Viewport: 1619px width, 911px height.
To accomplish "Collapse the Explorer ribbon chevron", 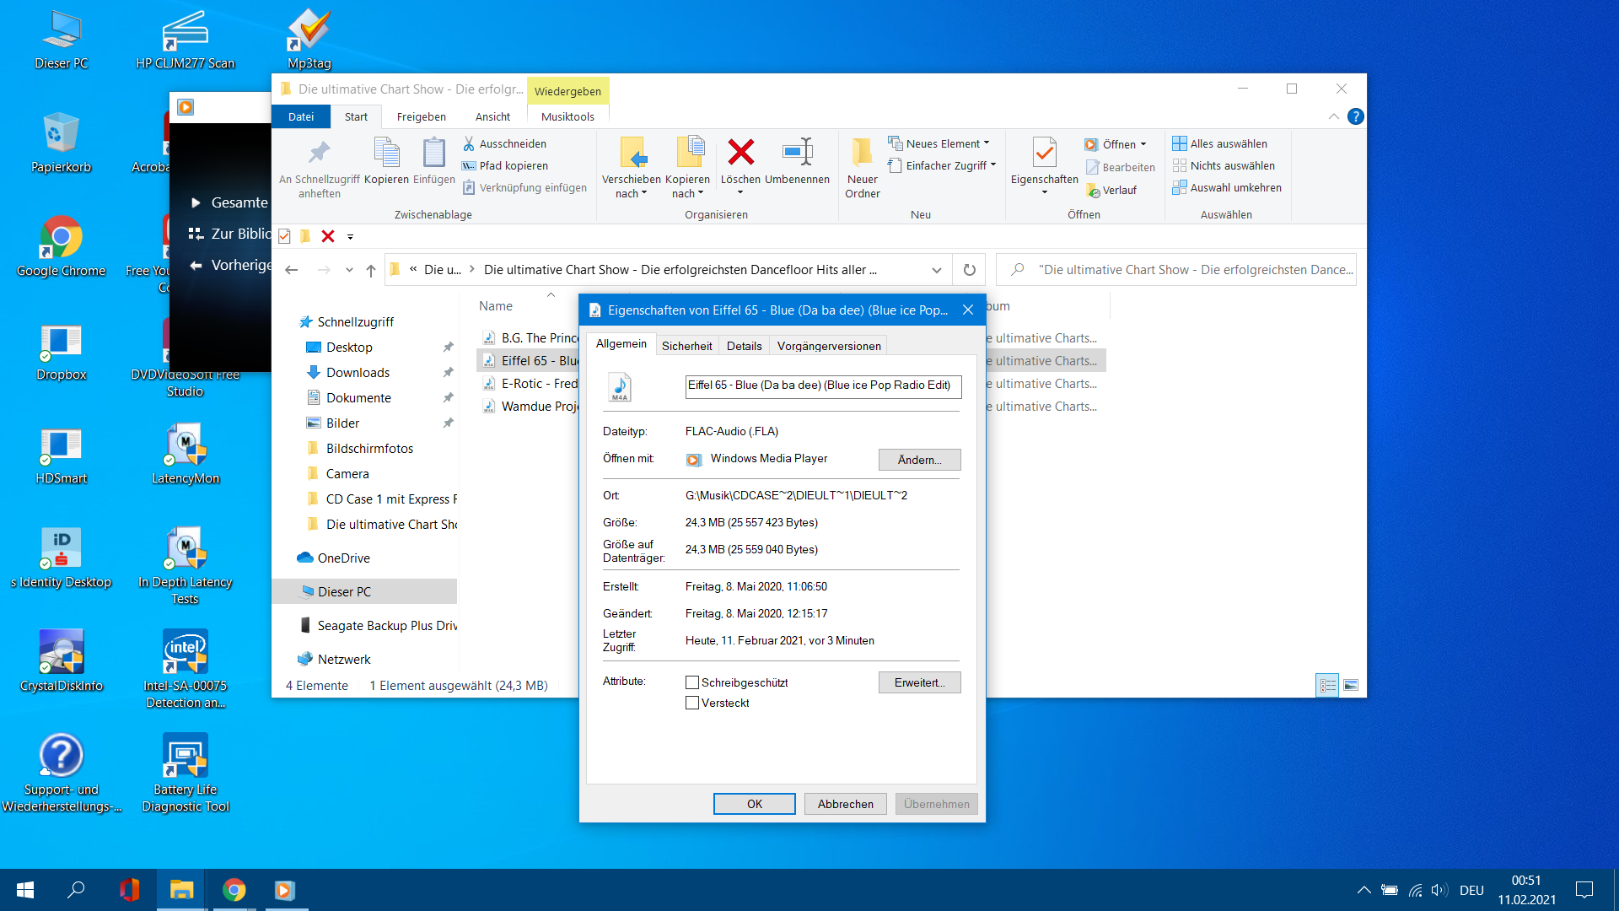I will tap(1333, 116).
